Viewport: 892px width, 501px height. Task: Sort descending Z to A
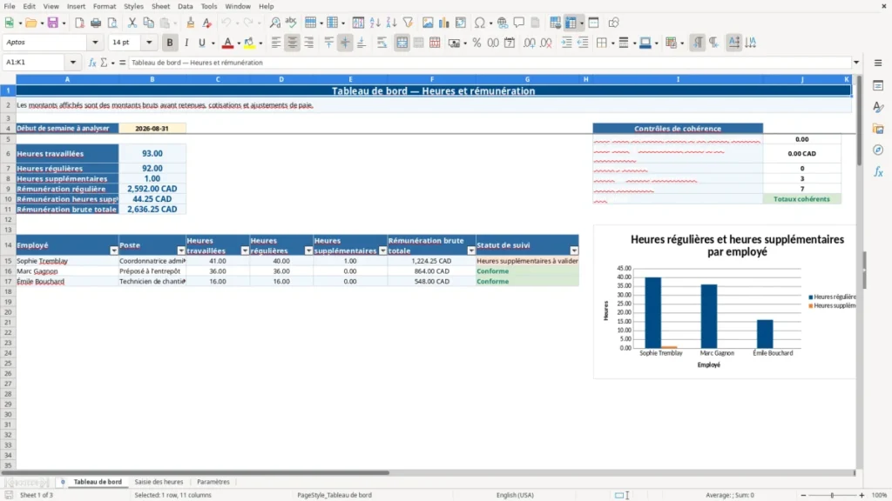point(391,23)
